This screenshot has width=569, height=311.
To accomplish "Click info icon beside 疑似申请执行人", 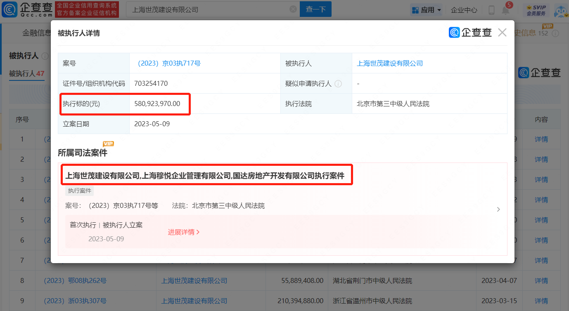I will pyautogui.click(x=338, y=84).
